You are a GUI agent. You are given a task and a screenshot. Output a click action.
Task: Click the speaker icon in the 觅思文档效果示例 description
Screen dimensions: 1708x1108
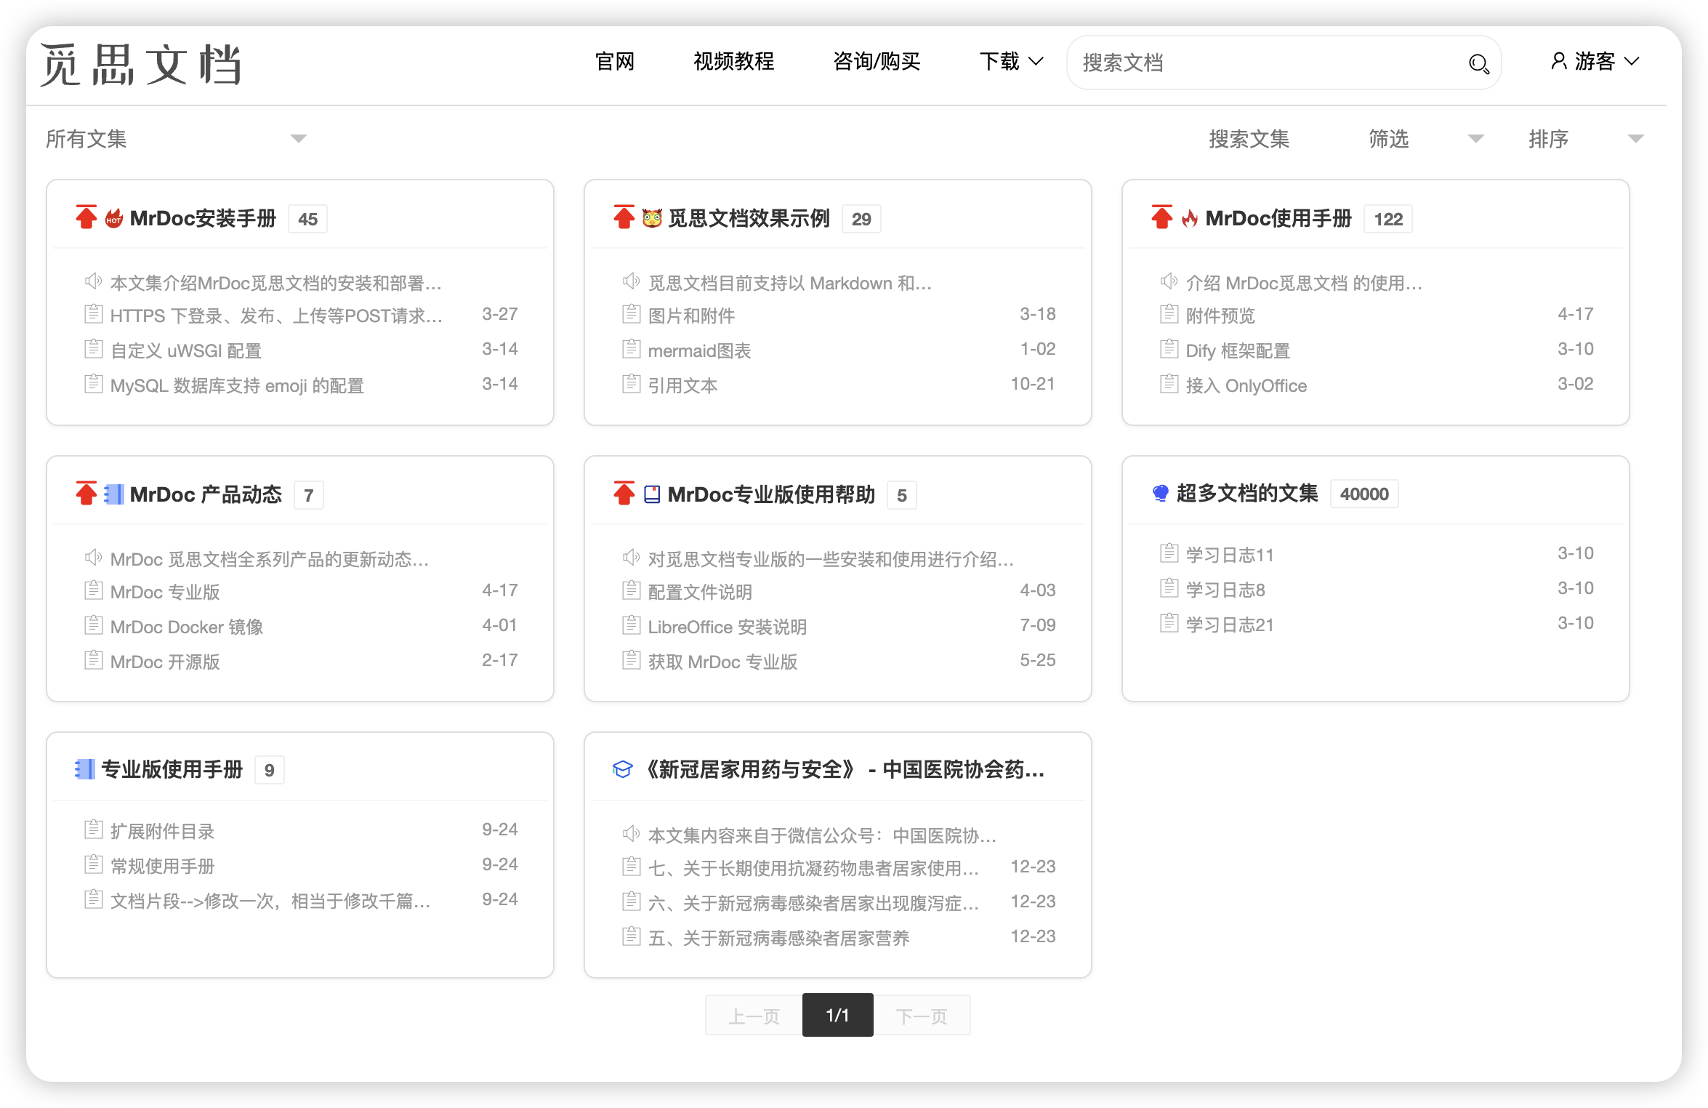[631, 281]
